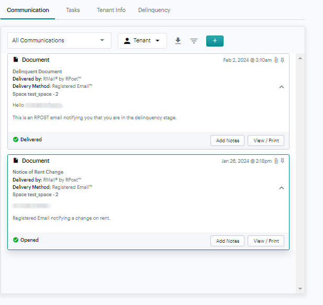Collapse the Delinquent Document card
323x305 pixels.
[282, 87]
